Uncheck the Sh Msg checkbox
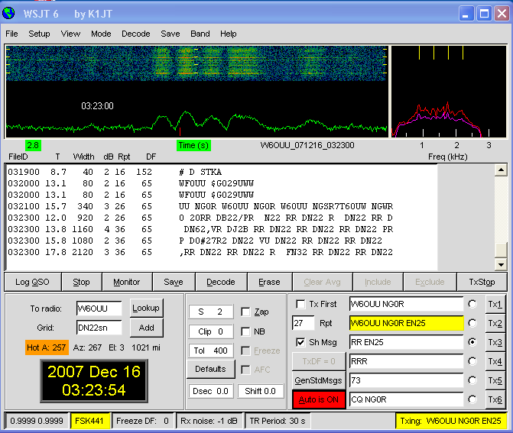 [300, 341]
